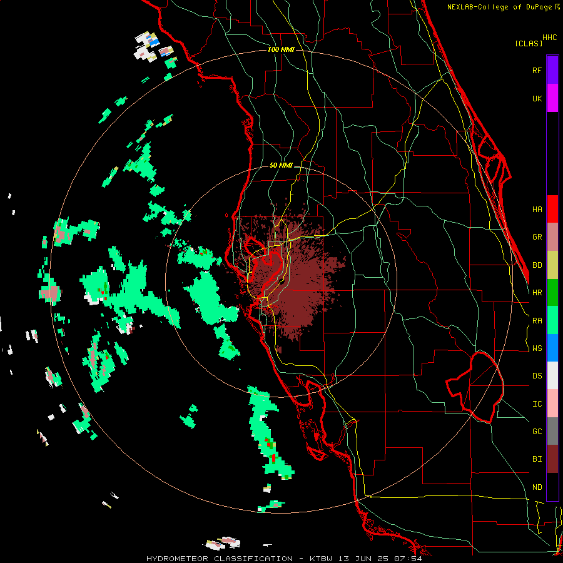Click the IC legend label text
The image size is (563, 563).
(537, 403)
